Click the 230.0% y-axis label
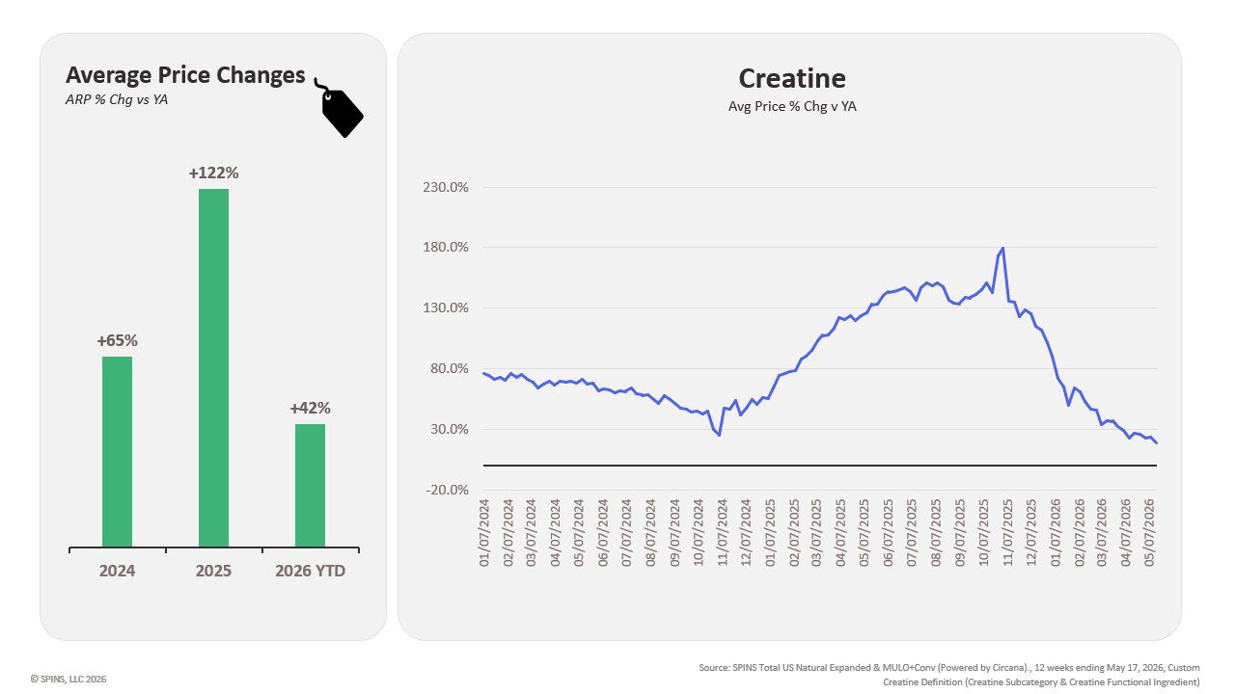The image size is (1235, 694). coord(446,187)
